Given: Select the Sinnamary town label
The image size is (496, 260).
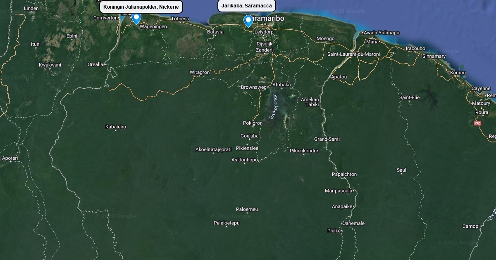Looking at the screenshot, I should [x=434, y=56].
